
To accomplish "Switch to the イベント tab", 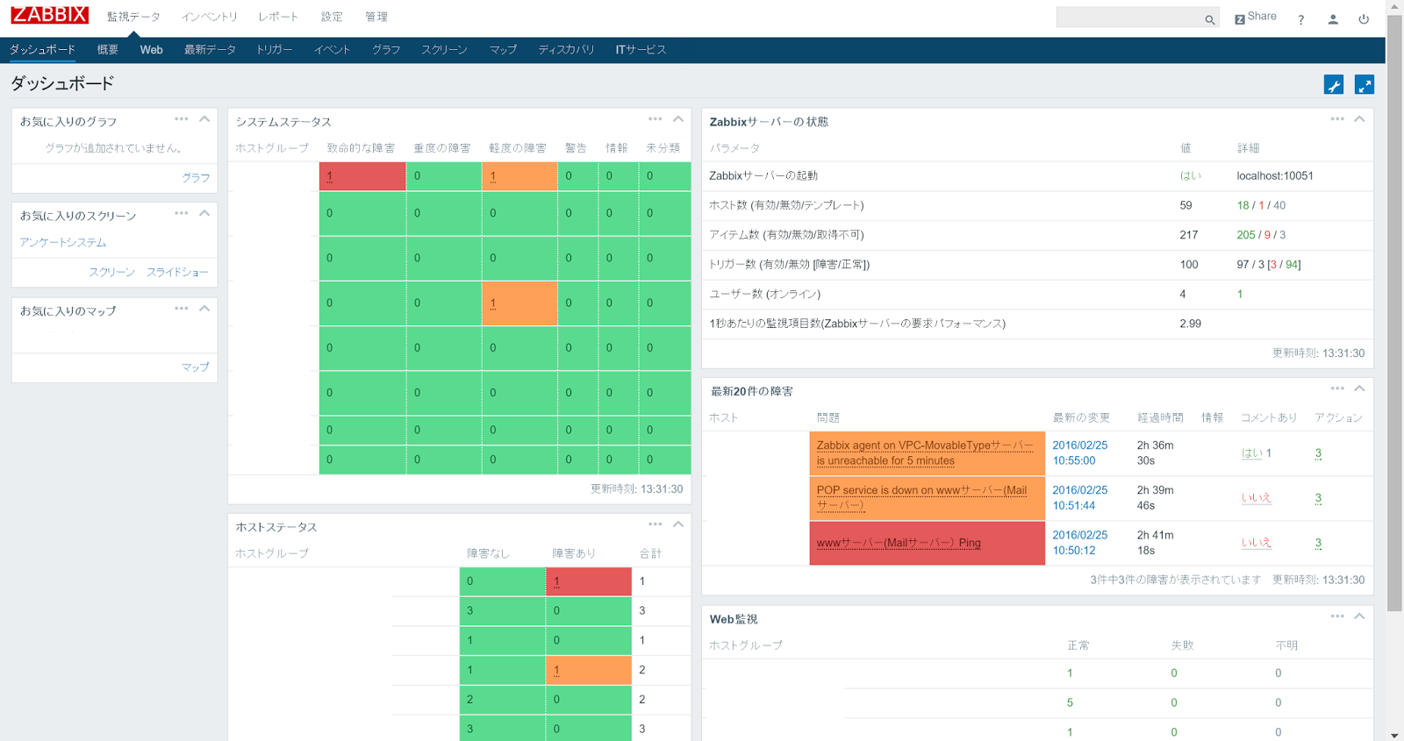I will coord(333,50).
